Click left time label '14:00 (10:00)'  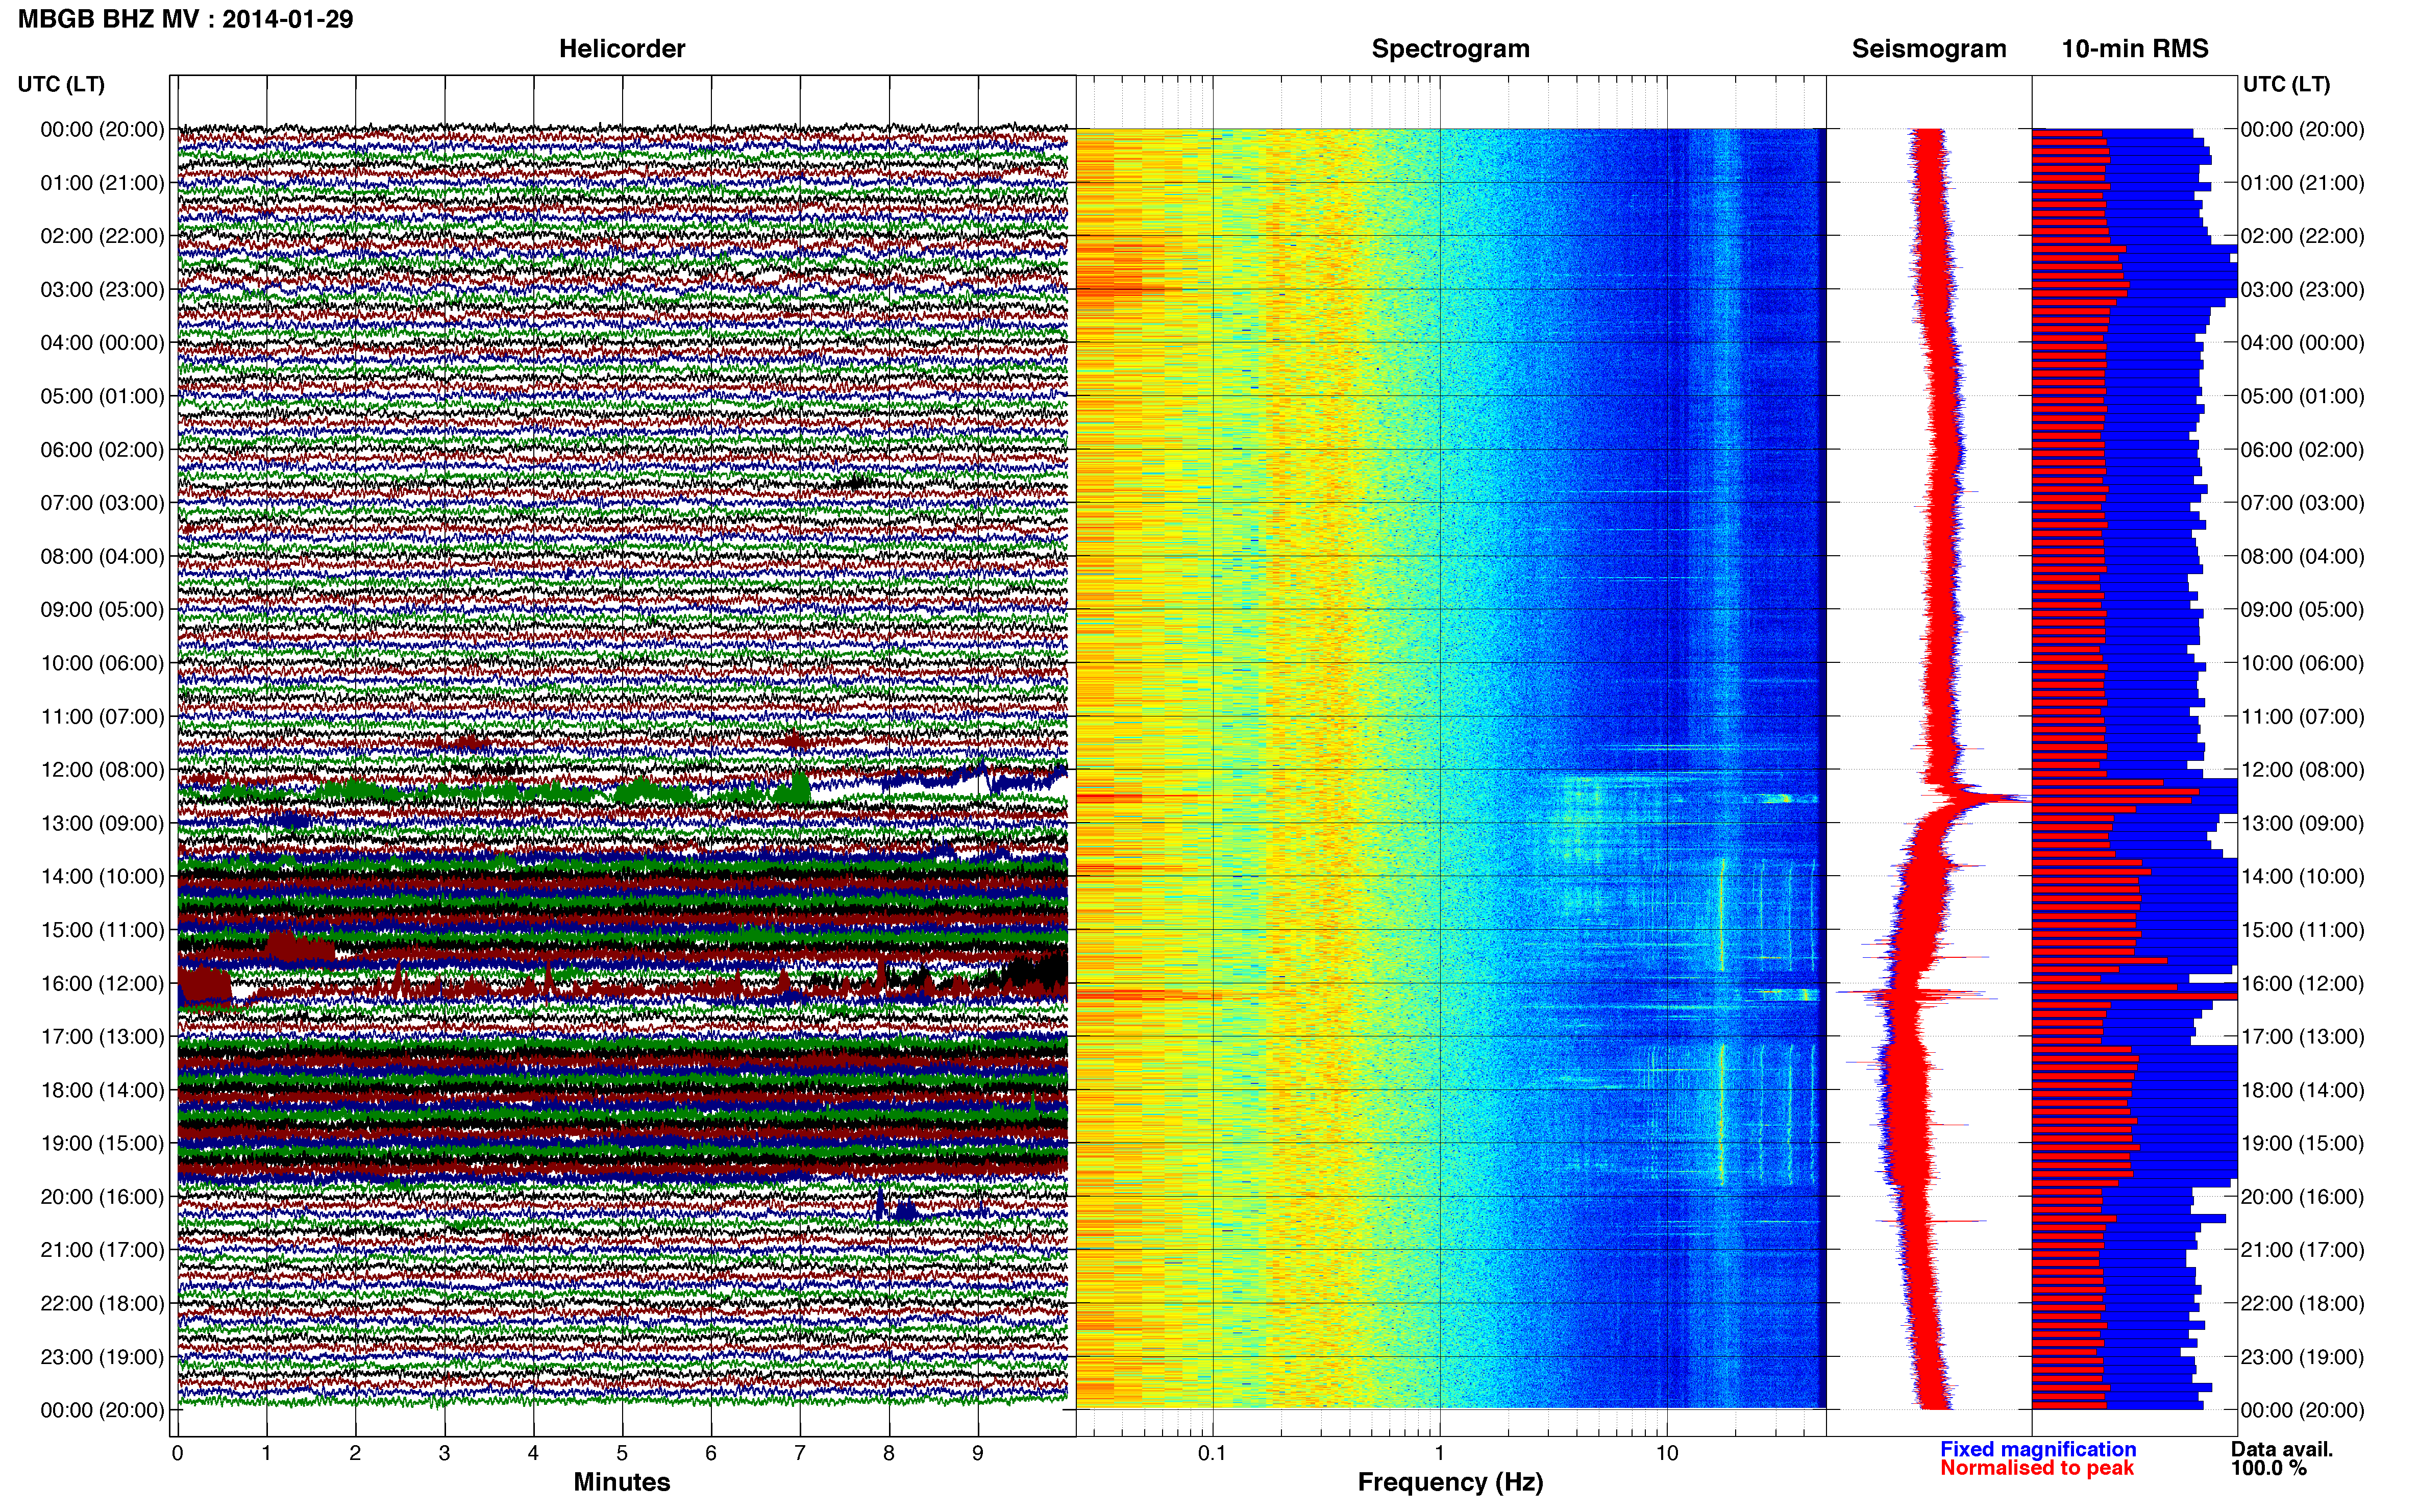(102, 876)
